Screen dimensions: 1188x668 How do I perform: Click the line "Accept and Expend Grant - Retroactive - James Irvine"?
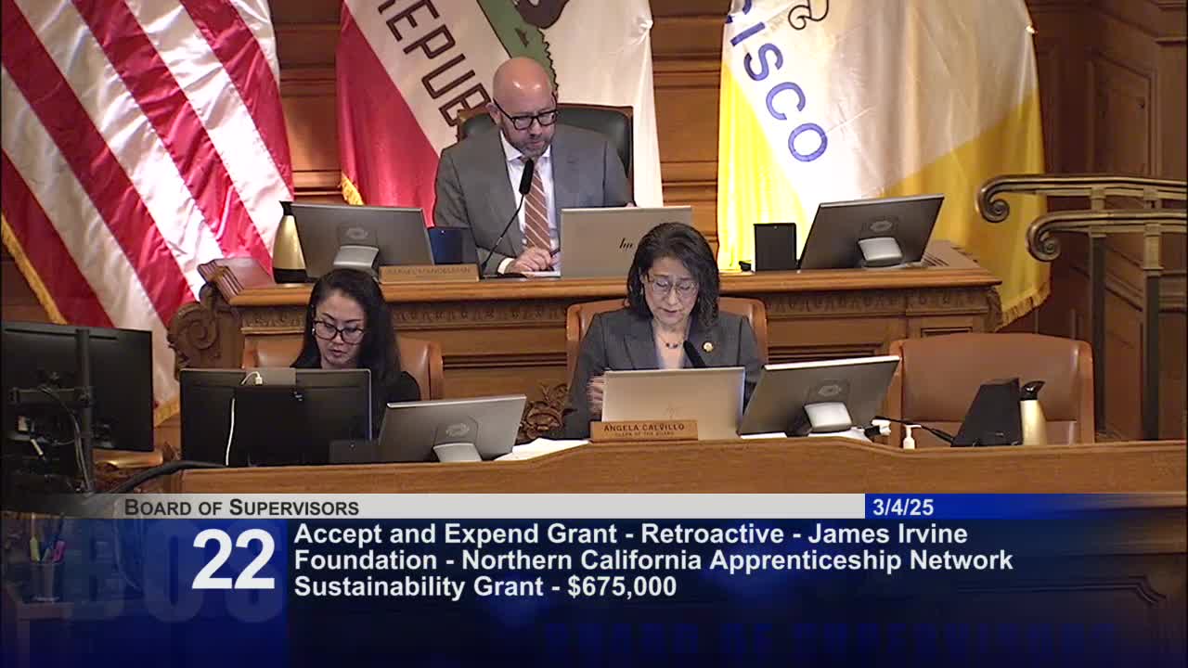click(631, 534)
